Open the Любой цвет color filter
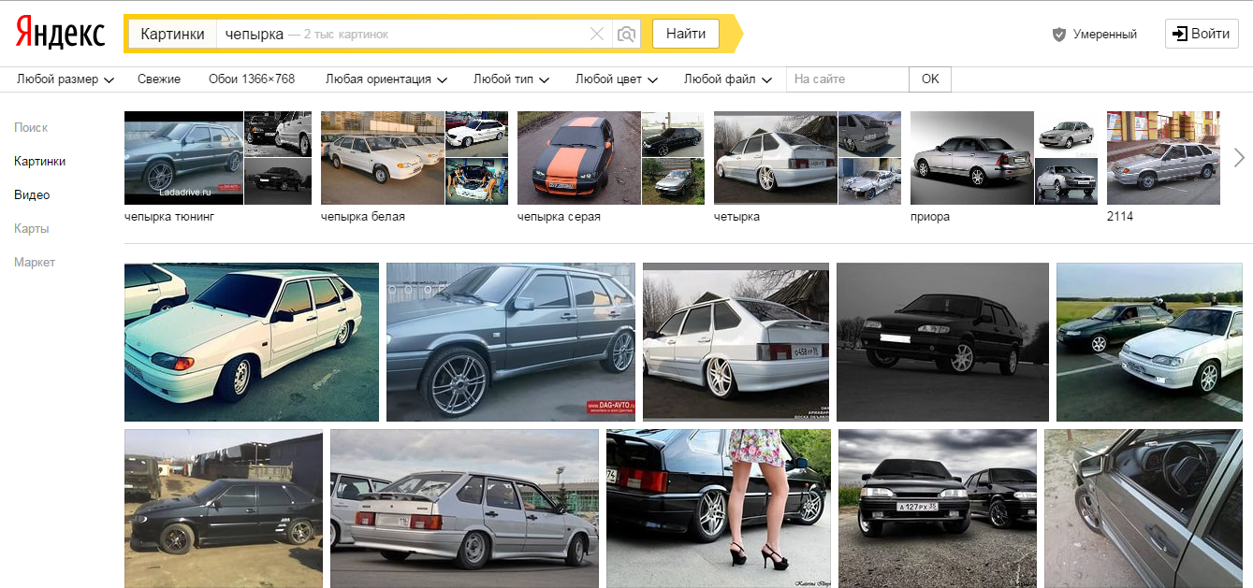Viewport: 1253px width, 588px height. (616, 79)
